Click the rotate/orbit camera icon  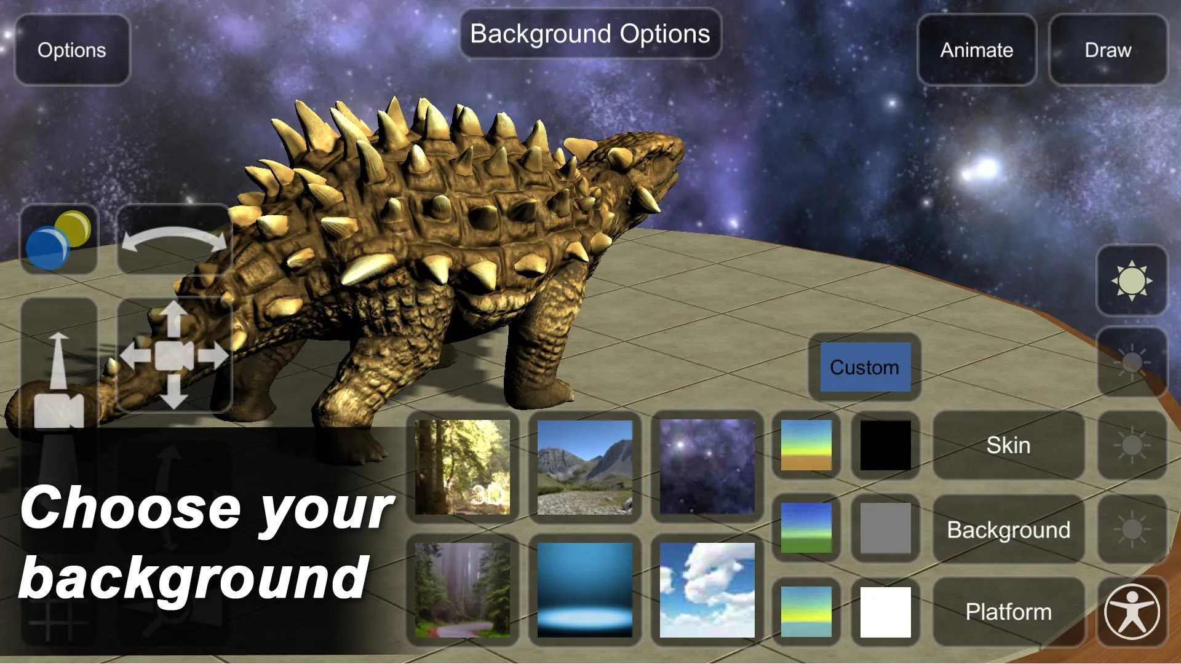173,246
